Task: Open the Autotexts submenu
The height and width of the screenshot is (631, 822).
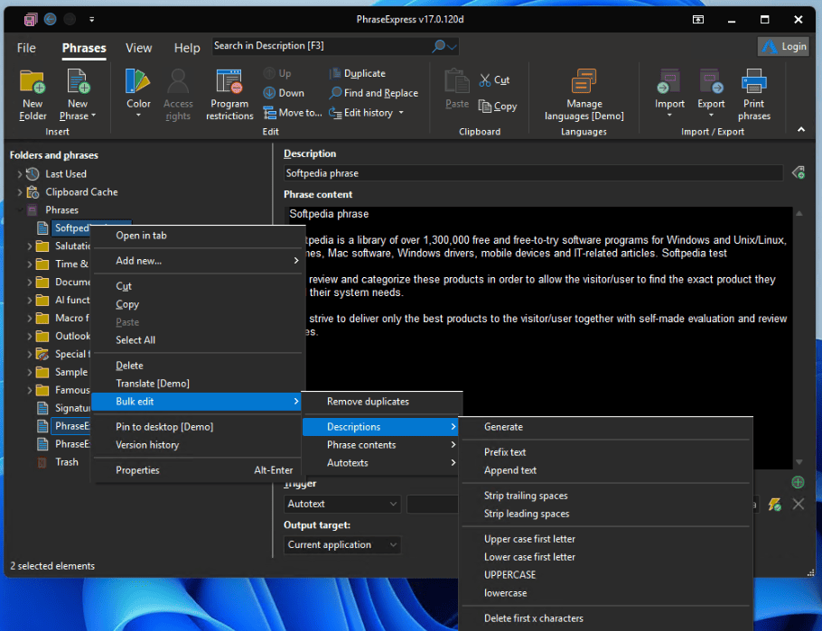Action: [x=381, y=463]
